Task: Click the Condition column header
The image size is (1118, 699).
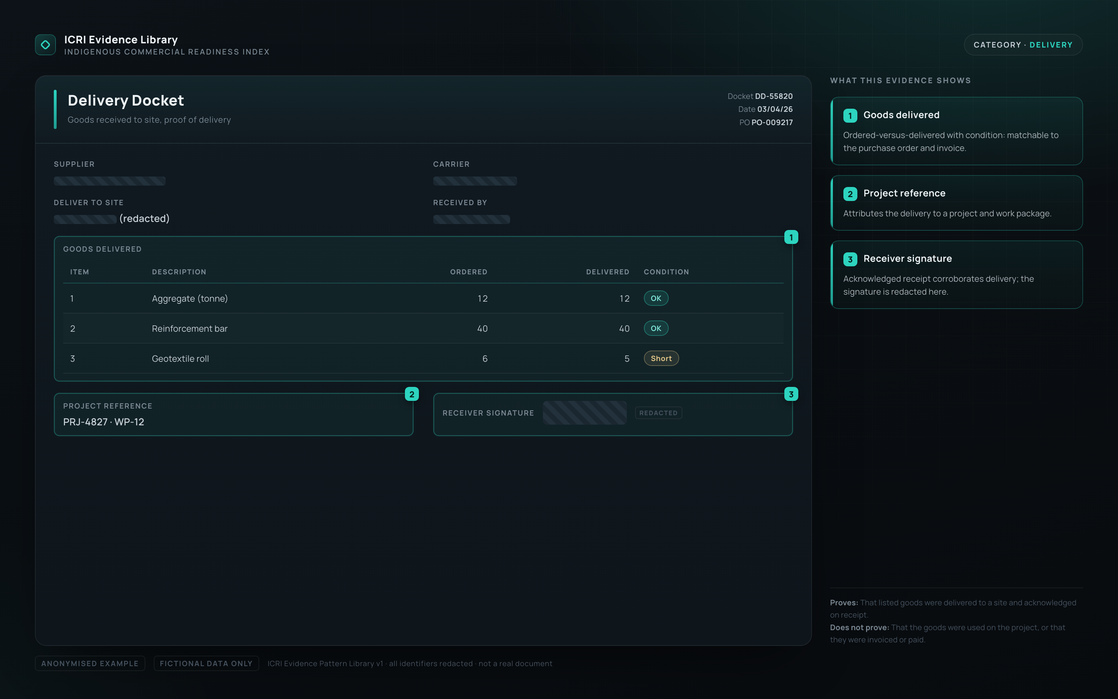Action: tap(666, 272)
